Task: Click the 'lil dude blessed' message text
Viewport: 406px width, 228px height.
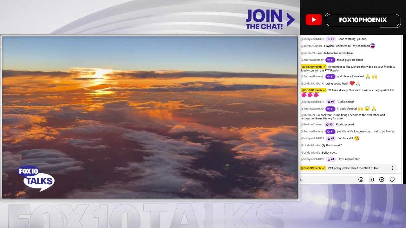Action: [347, 109]
